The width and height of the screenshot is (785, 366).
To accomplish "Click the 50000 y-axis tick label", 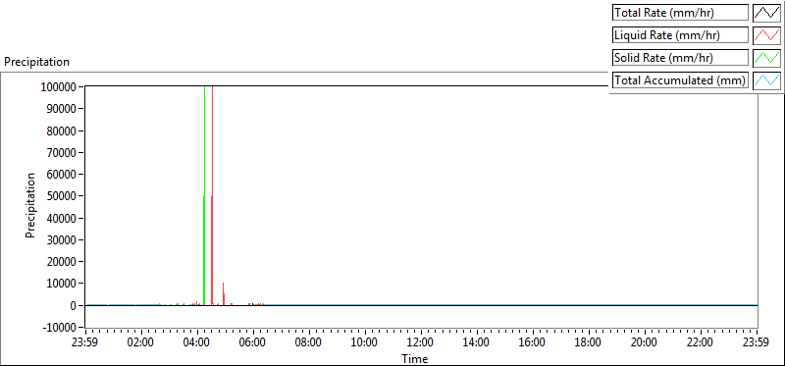I will click(62, 196).
